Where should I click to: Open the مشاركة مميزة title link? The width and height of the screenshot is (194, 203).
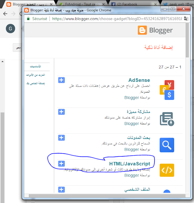click(x=138, y=111)
